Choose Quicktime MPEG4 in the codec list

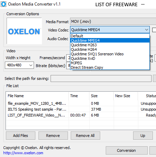(110, 40)
